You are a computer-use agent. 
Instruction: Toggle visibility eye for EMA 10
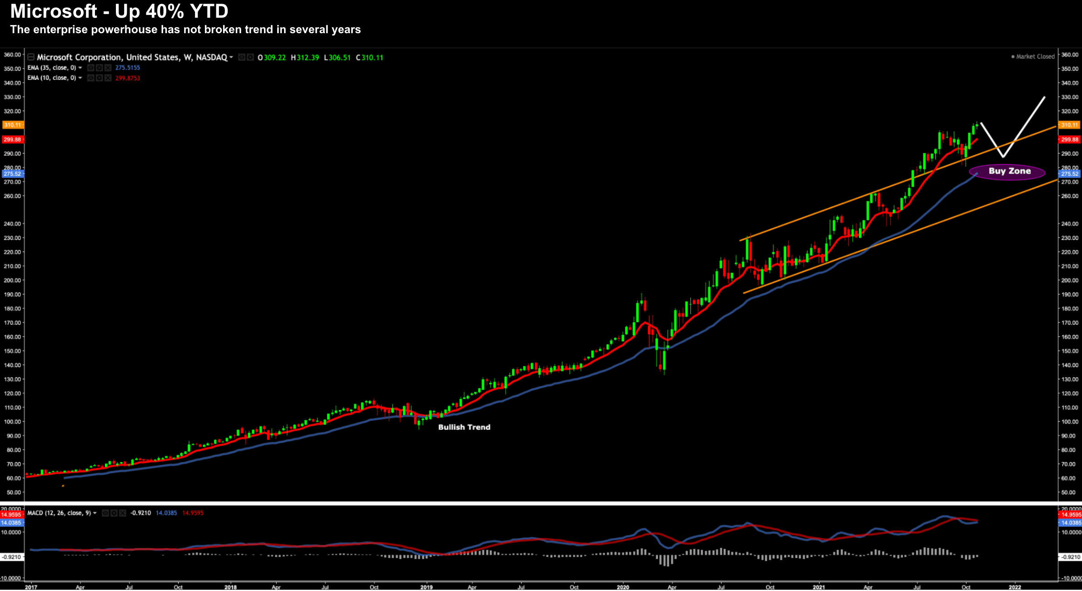click(x=91, y=78)
